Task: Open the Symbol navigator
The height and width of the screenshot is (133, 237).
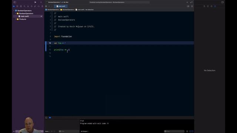Action: [21, 6]
